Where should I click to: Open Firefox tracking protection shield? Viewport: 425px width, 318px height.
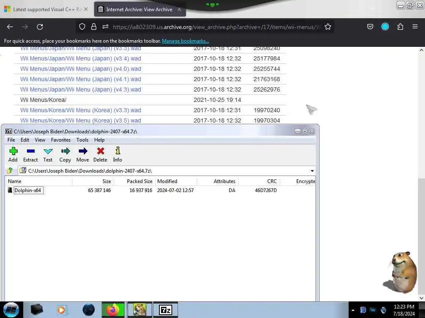pyautogui.click(x=82, y=26)
